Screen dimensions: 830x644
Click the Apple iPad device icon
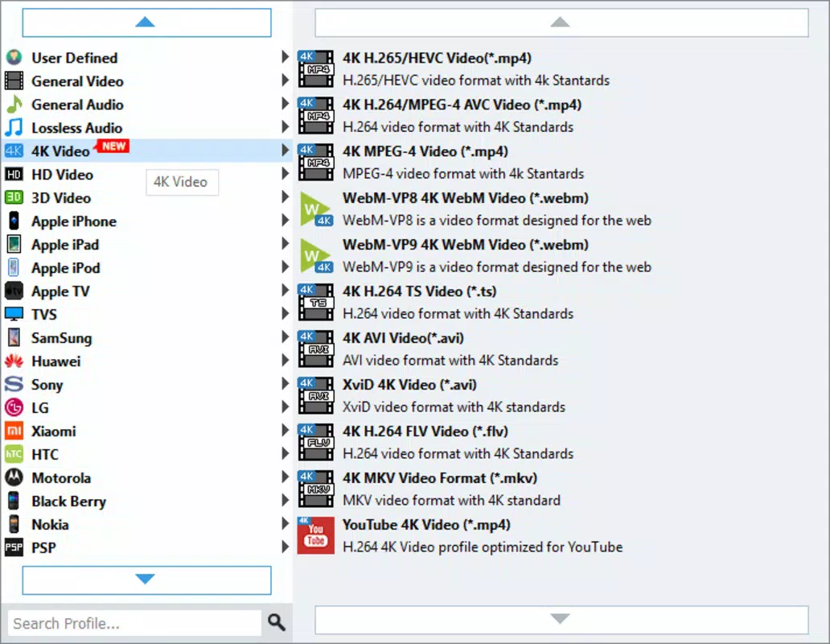pyautogui.click(x=14, y=244)
